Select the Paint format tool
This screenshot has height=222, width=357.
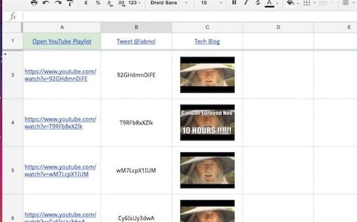pos(70,3)
